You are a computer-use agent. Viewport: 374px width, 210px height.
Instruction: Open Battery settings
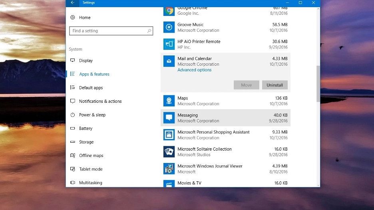click(86, 128)
